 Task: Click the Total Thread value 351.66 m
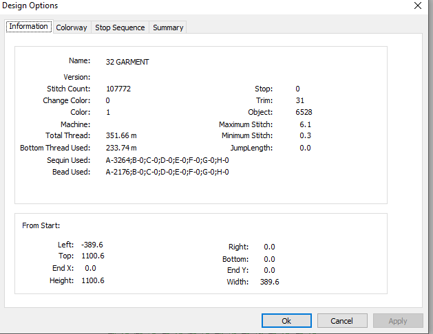pos(121,135)
